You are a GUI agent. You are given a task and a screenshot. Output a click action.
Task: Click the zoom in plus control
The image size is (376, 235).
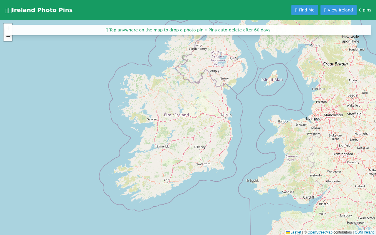click(x=8, y=28)
